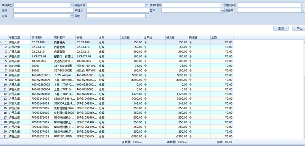Click the grid vertical scrollbar thumb
This screenshot has height=146, width=305.
pyautogui.click(x=304, y=60)
